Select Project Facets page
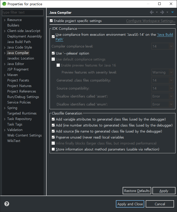 [x=18, y=80]
